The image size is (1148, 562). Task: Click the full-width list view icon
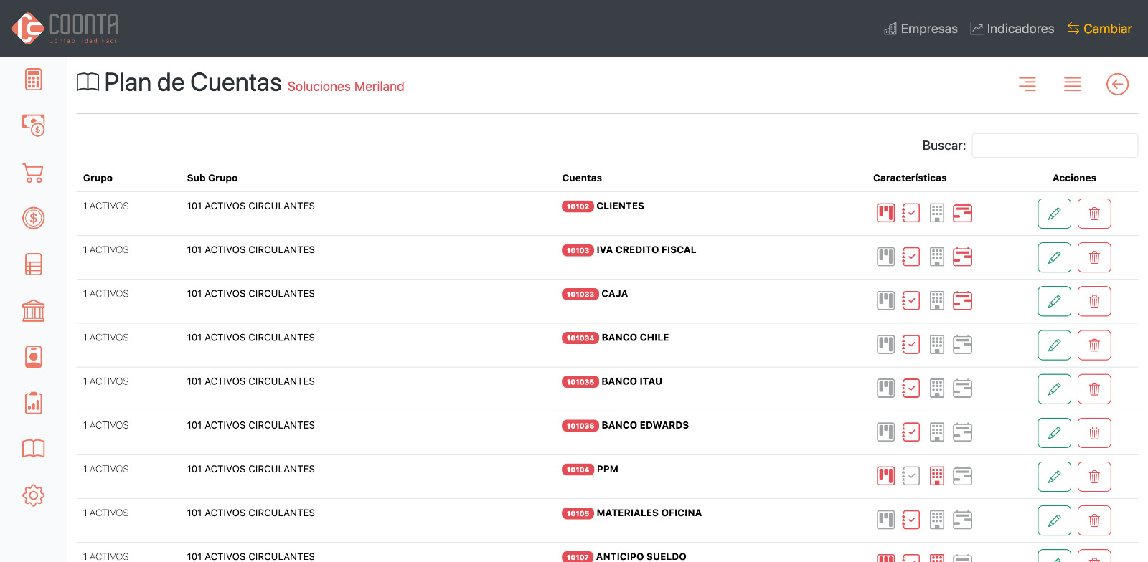pyautogui.click(x=1072, y=85)
